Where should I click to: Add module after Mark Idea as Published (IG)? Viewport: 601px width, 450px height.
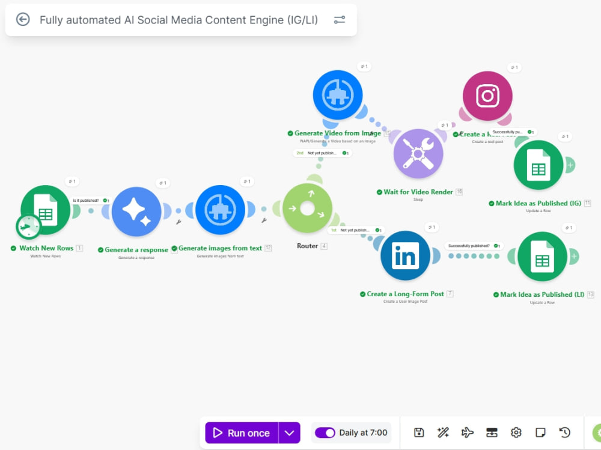570,165
